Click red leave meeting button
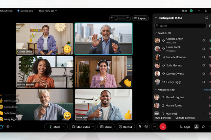Screen dimensions: 211x140 pyautogui.click(x=163, y=127)
